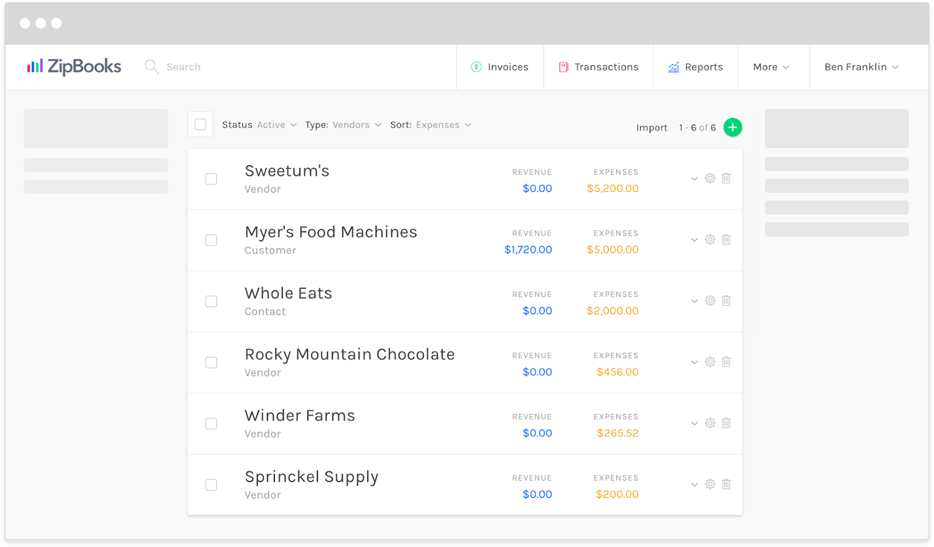This screenshot has width=934, height=547.
Task: Check the Sprinckel Supply row checkbox
Action: 211,485
